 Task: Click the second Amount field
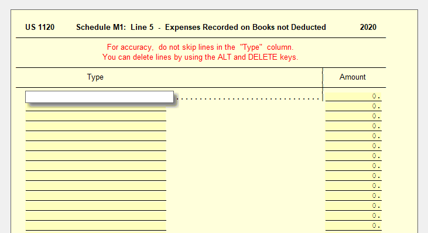pyautogui.click(x=354, y=107)
